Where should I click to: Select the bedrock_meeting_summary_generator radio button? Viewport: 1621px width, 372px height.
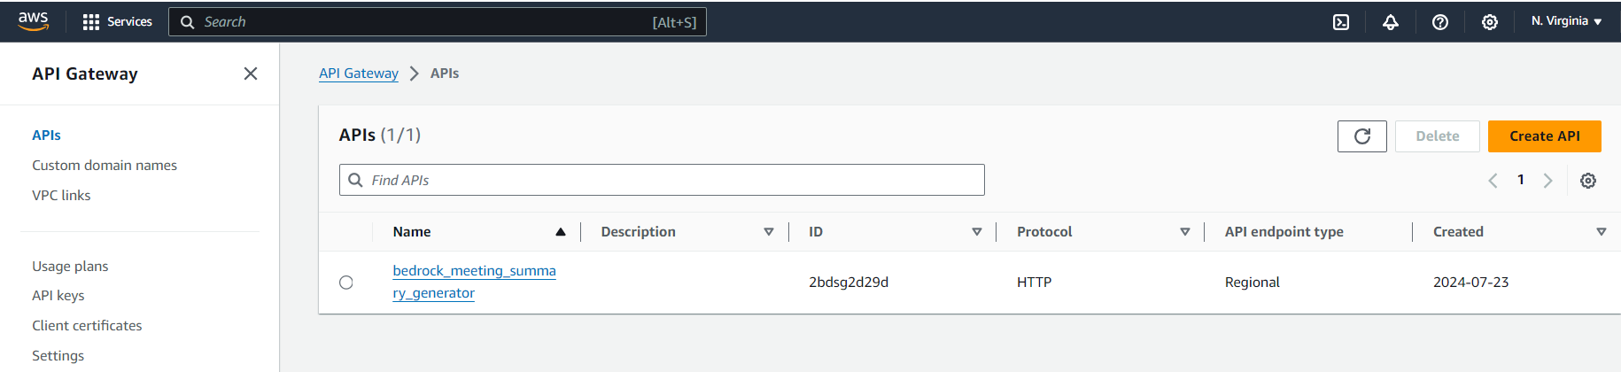pyautogui.click(x=346, y=283)
